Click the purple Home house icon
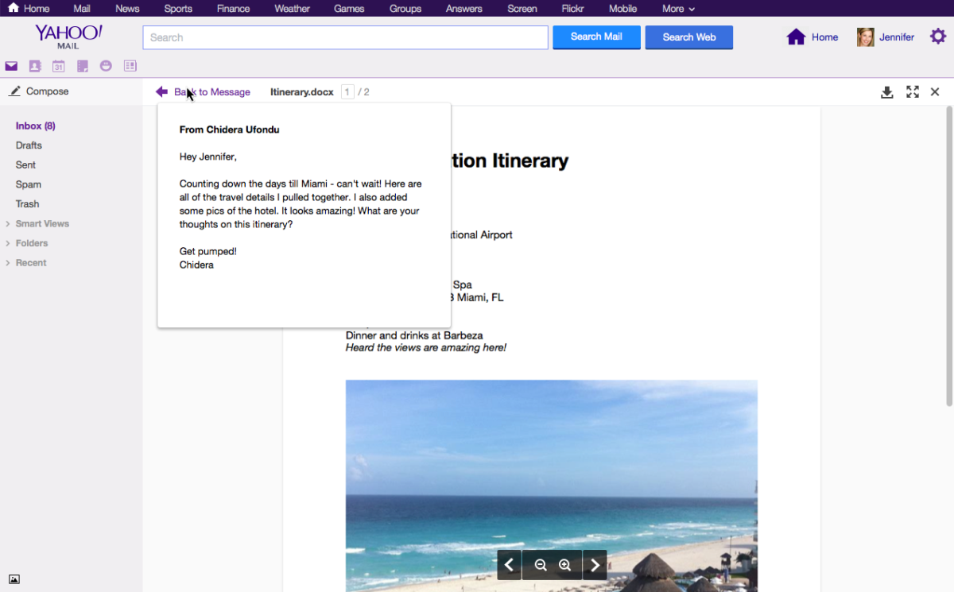The height and width of the screenshot is (592, 954). (796, 37)
